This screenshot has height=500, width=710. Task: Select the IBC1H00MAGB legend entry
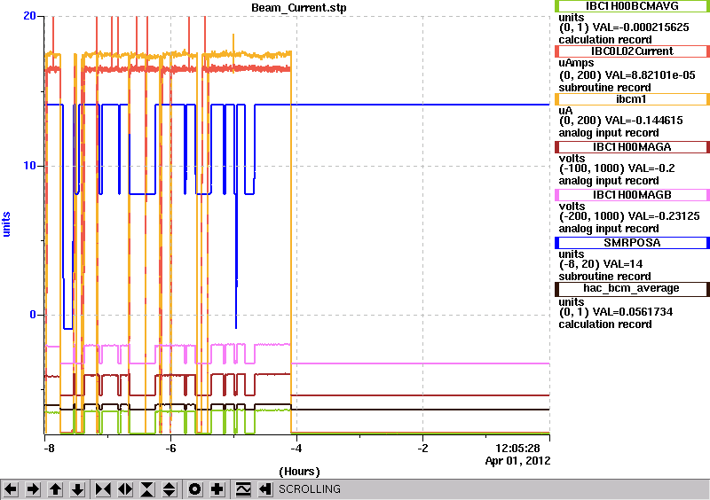tap(632, 195)
